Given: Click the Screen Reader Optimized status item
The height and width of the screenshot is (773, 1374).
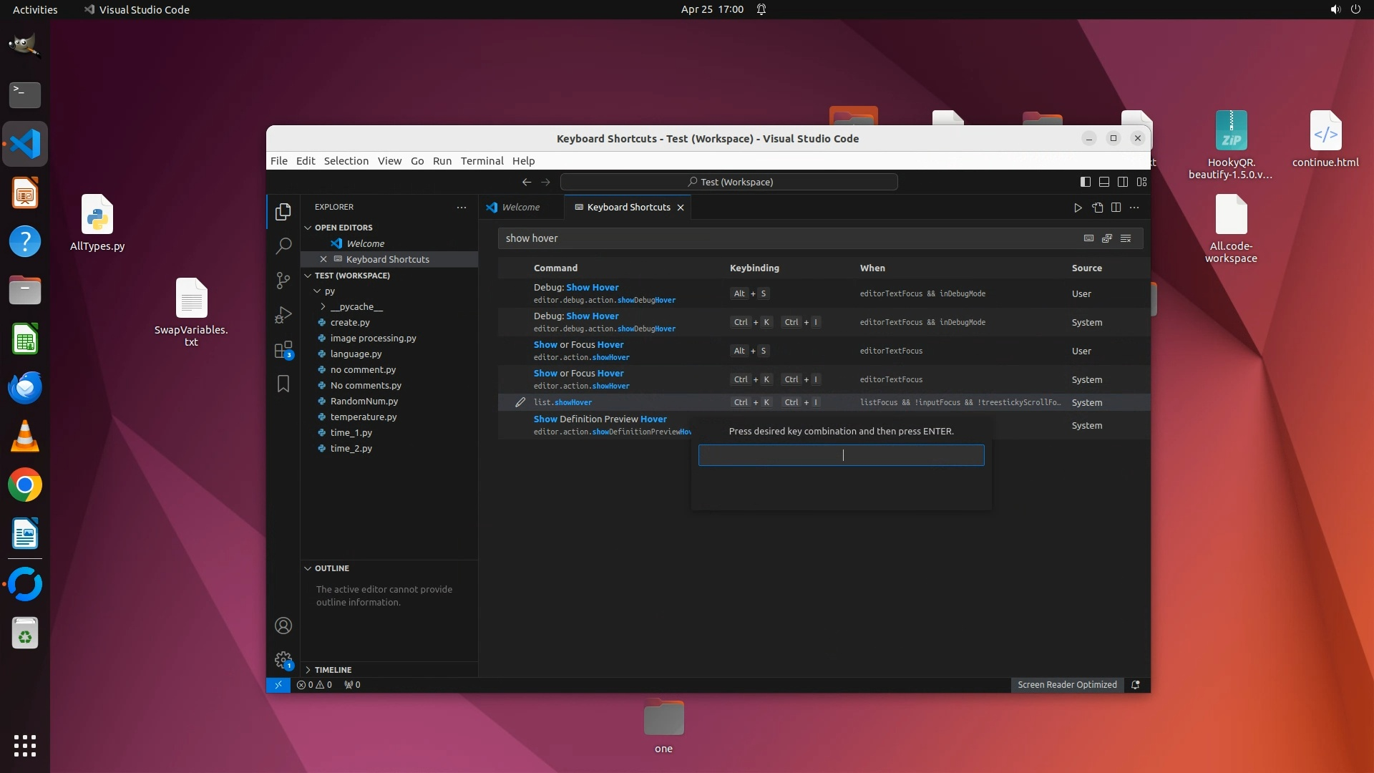Looking at the screenshot, I should click(1067, 685).
